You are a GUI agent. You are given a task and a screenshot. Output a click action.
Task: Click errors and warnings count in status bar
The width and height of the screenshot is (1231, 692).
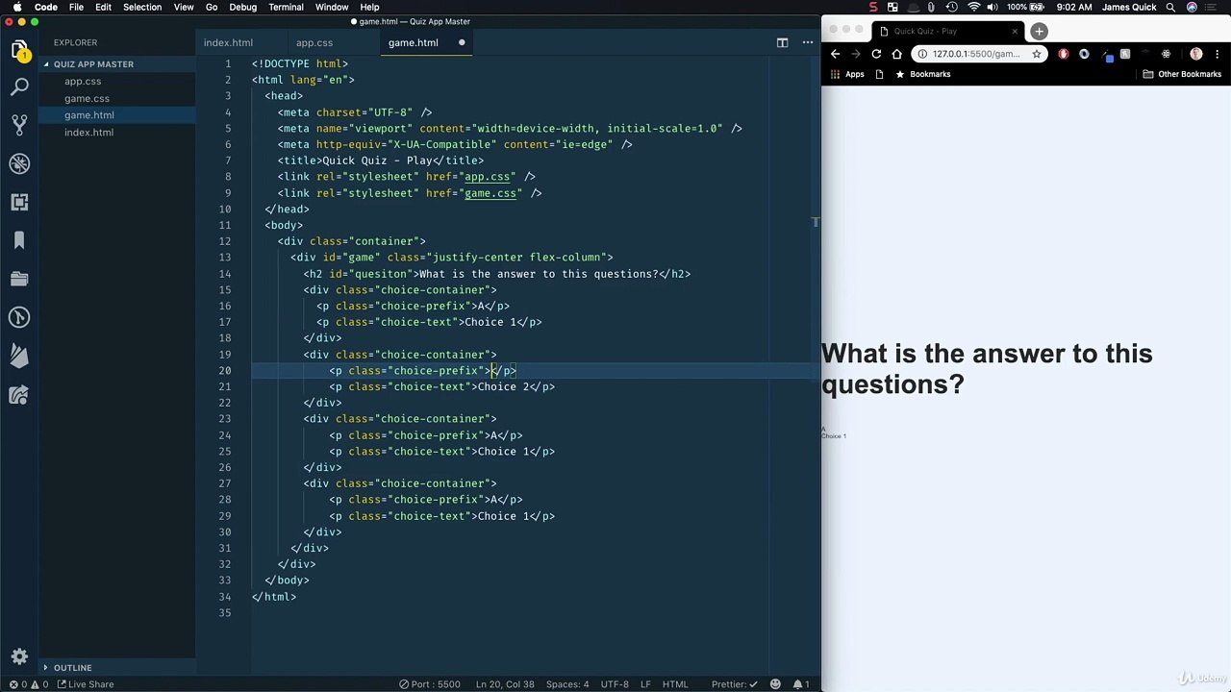(29, 684)
